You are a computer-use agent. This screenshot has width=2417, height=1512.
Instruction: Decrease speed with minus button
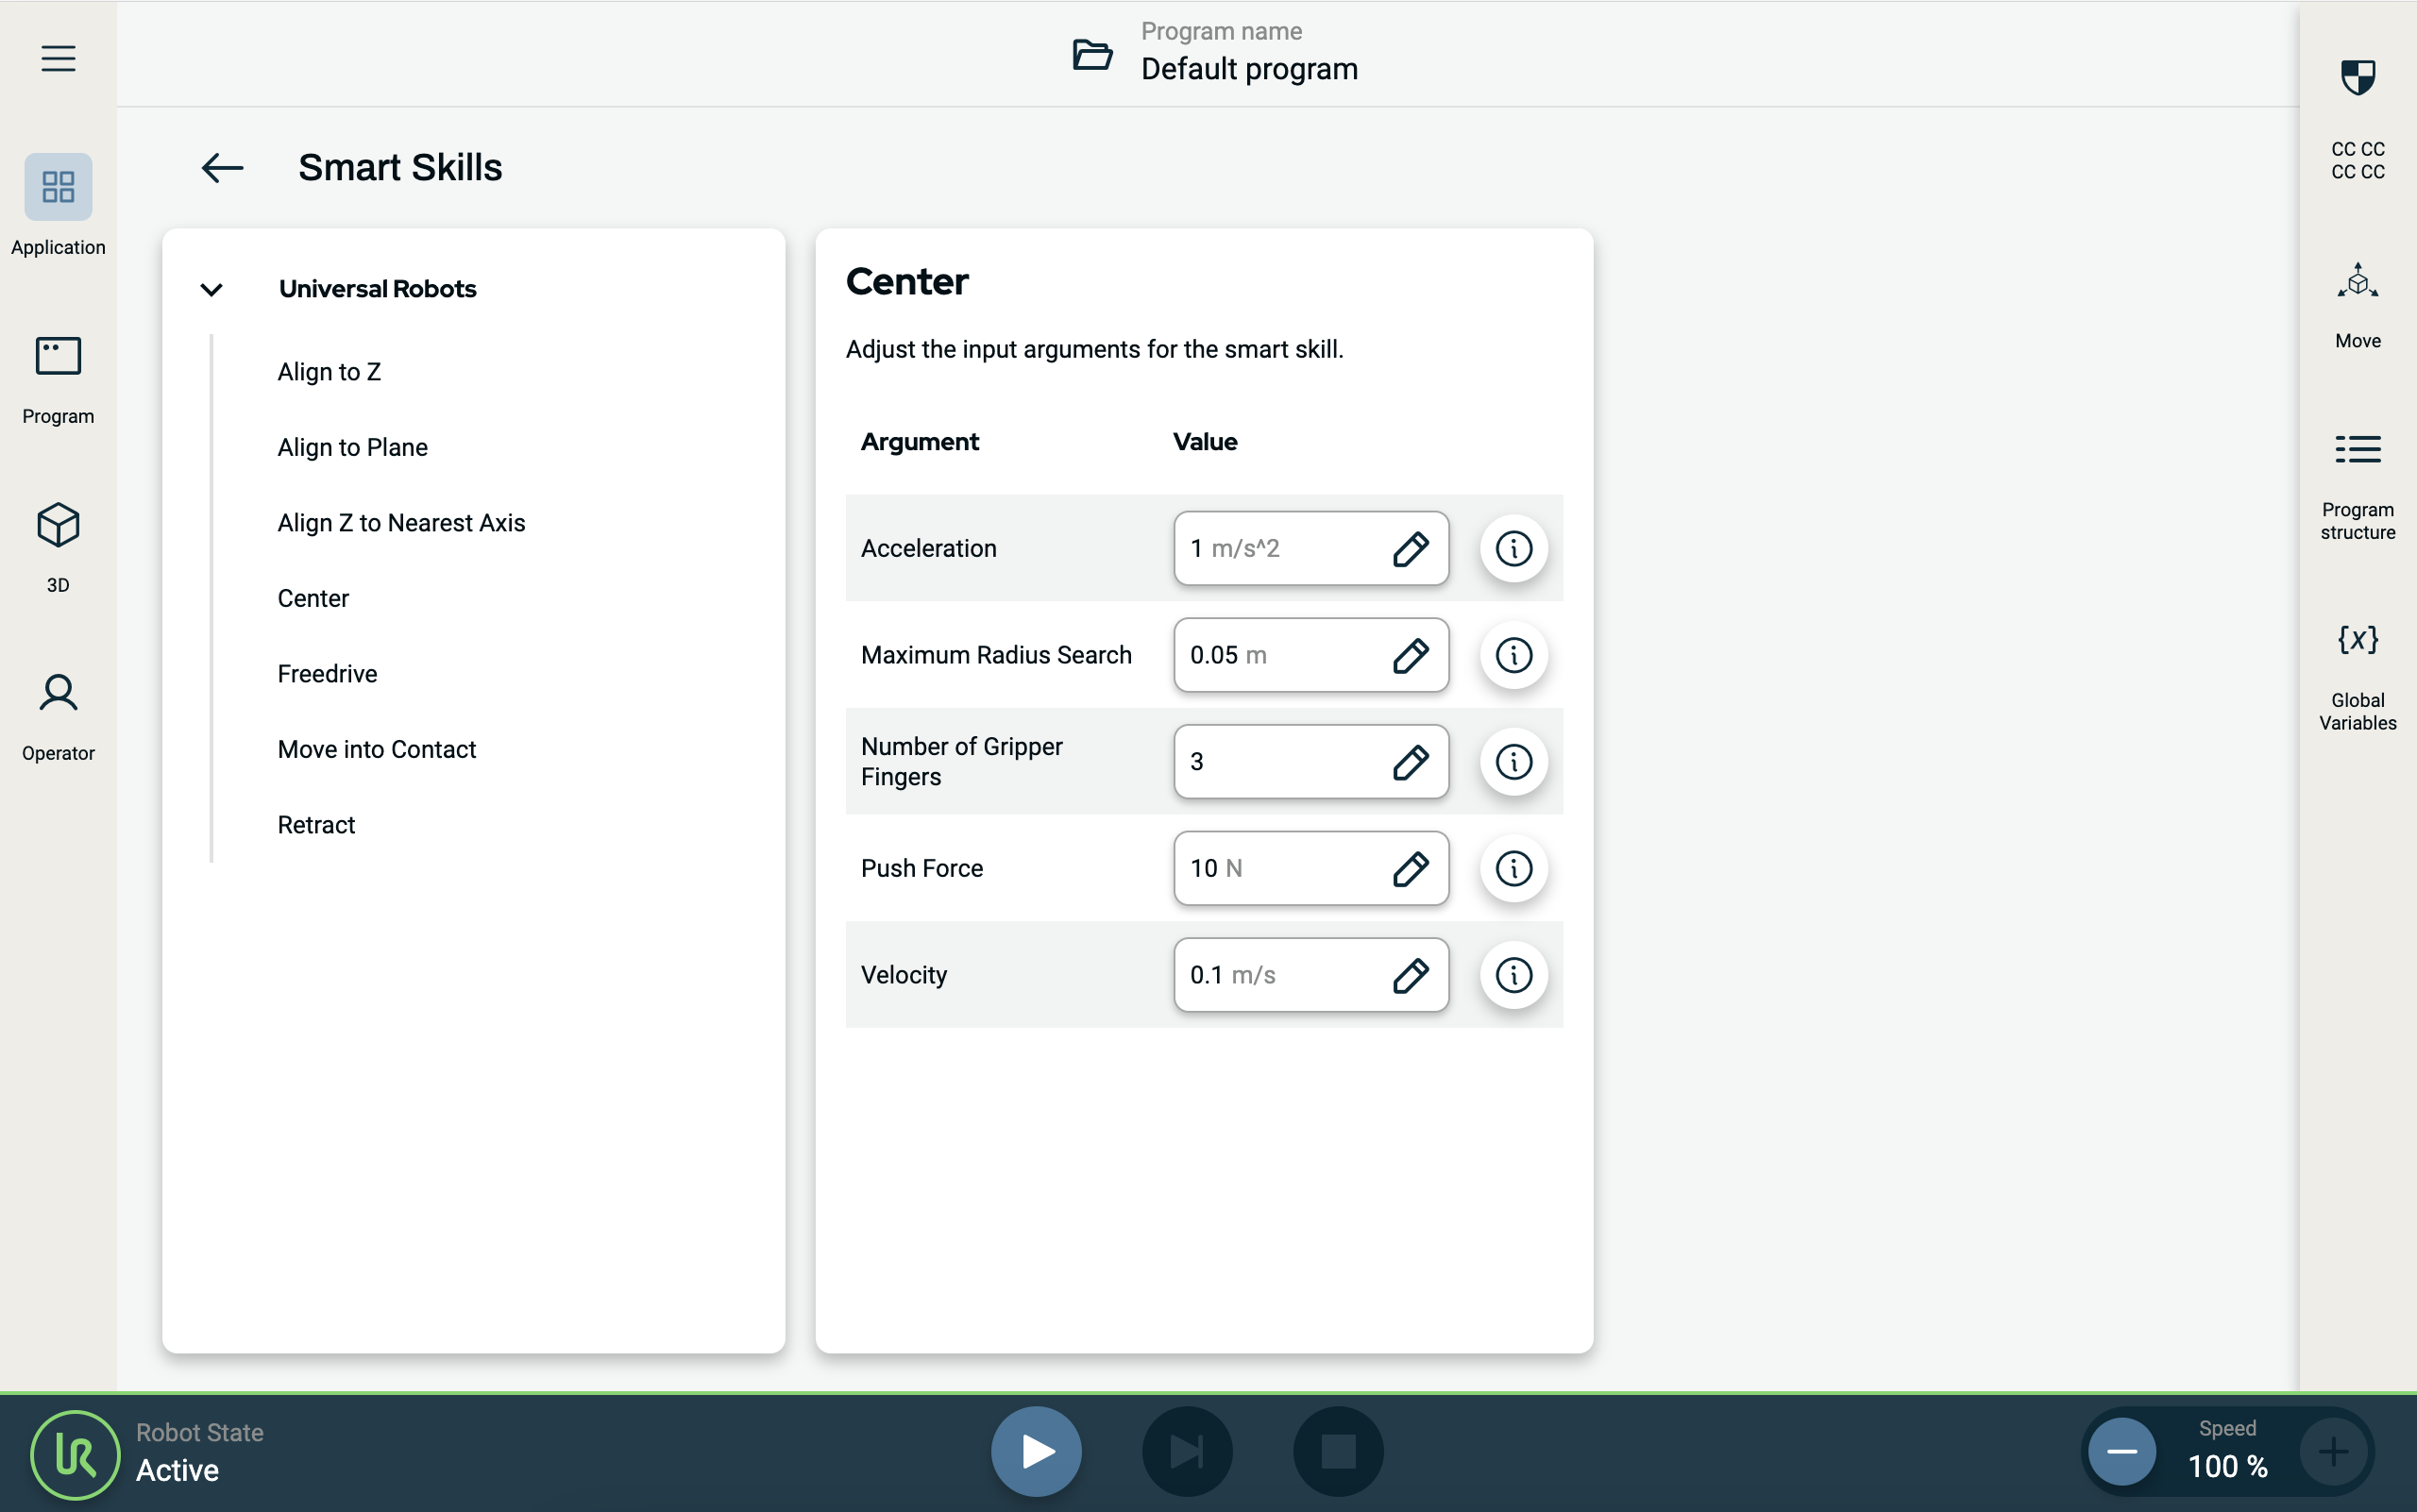(2121, 1451)
